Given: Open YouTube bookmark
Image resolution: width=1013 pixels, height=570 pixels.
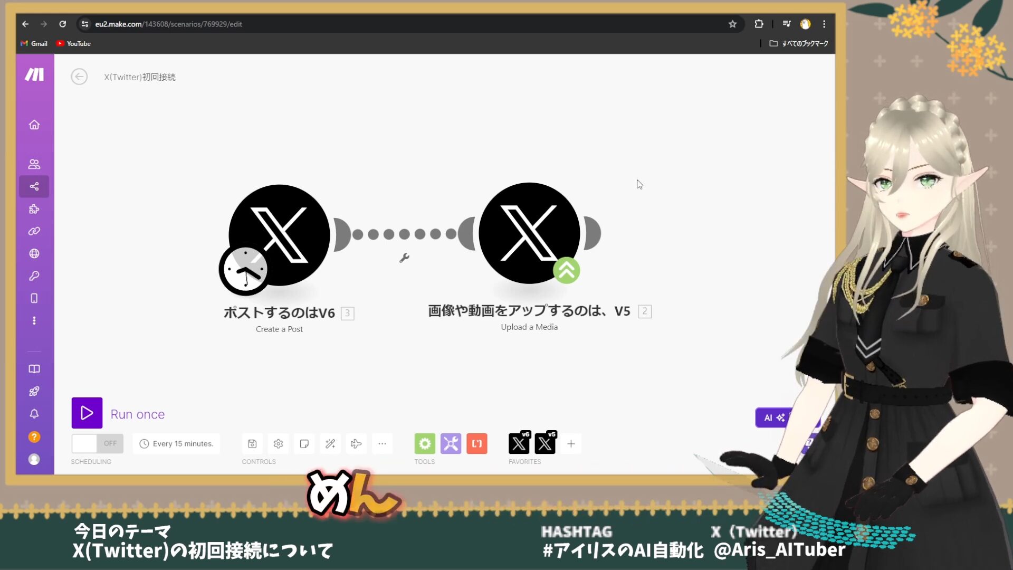Looking at the screenshot, I should 74,44.
